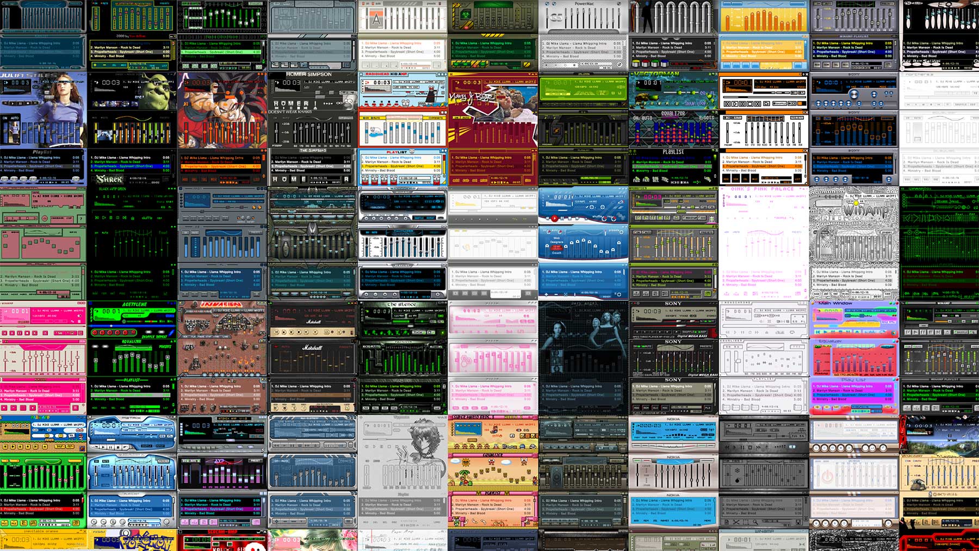Toggle equalizer ON in the Julia Stiles skin
Viewport: 979px width, 551px height.
coord(5,117)
